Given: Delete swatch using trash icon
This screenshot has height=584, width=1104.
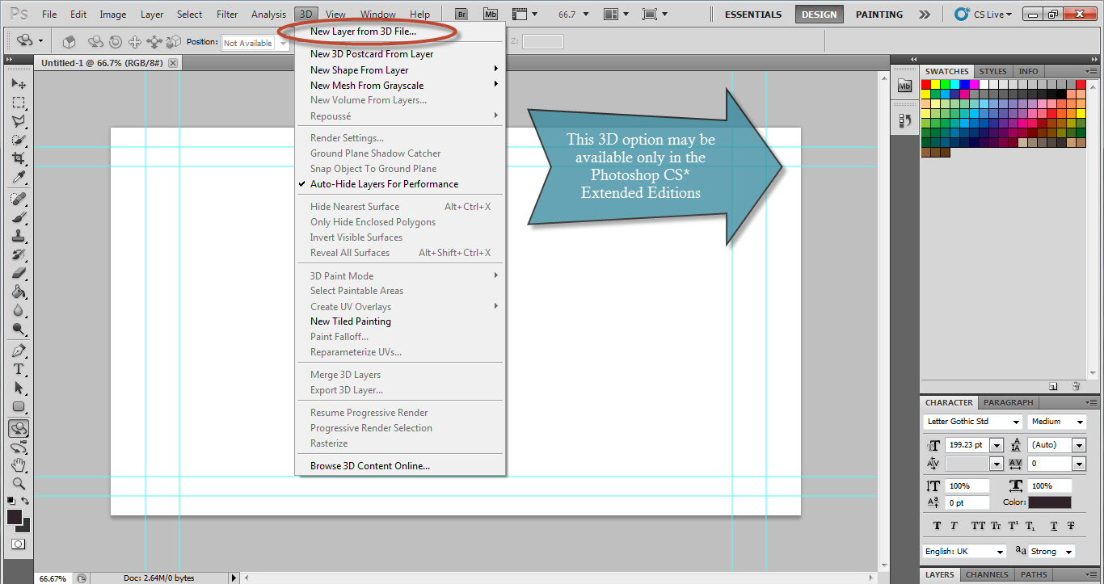Looking at the screenshot, I should pos(1076,387).
